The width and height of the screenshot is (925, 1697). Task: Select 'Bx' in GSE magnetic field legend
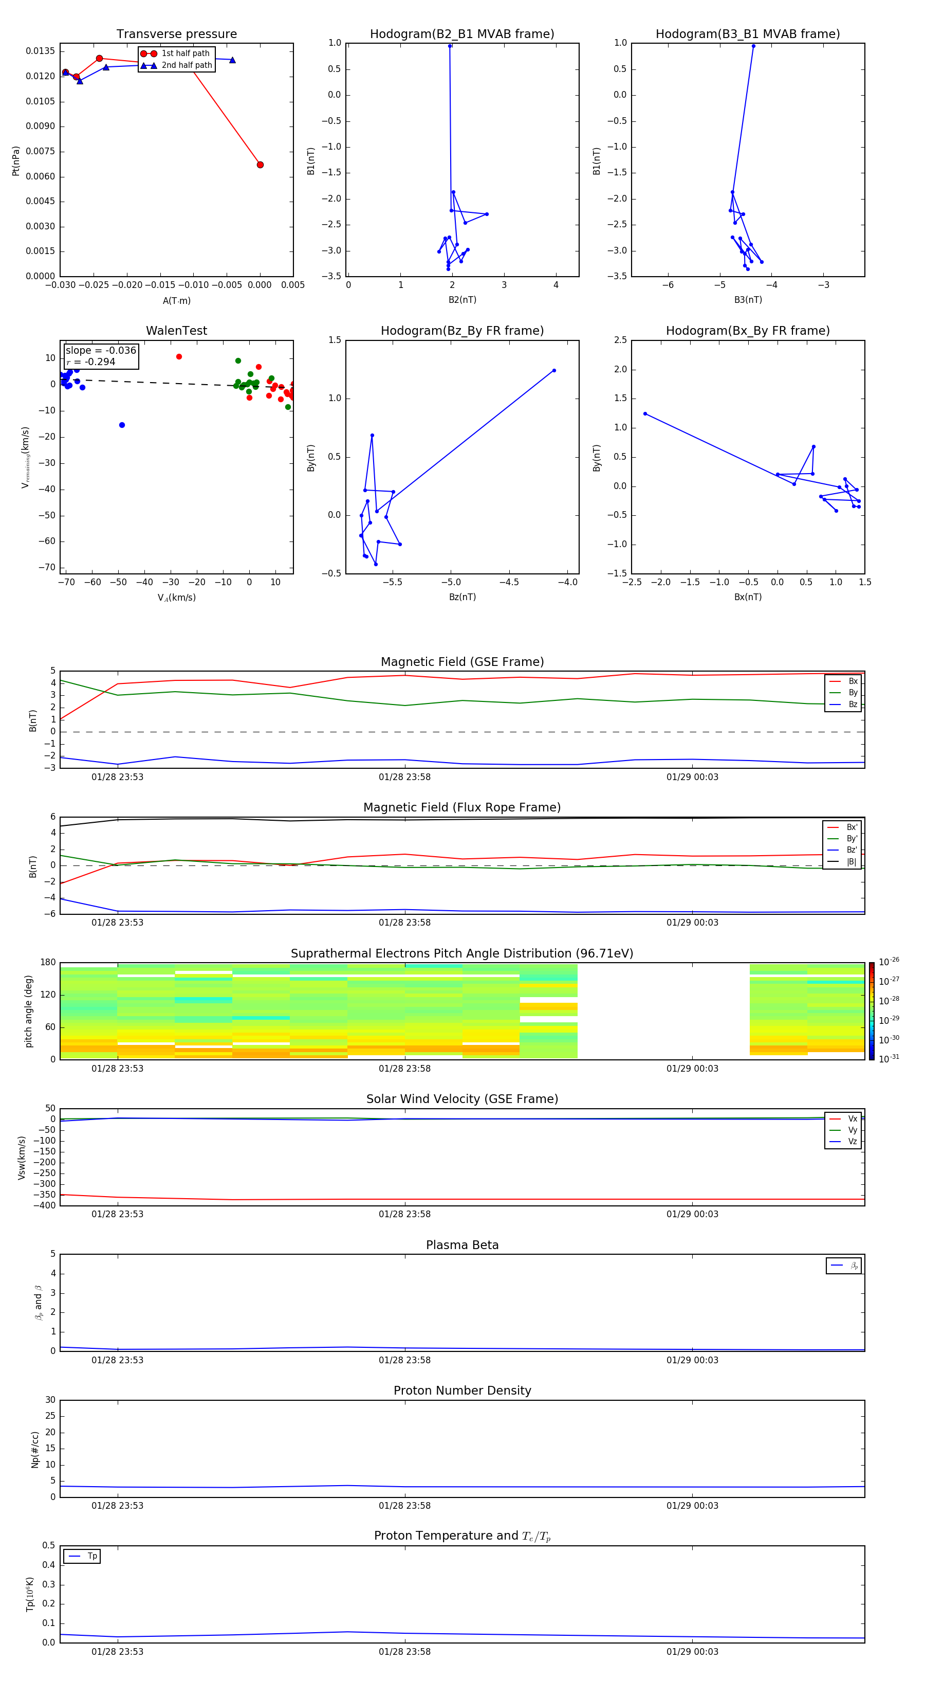[x=843, y=681]
